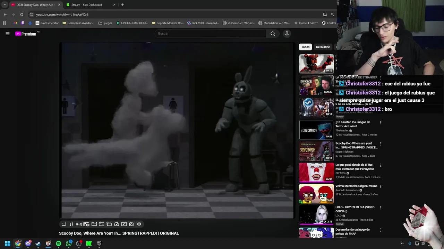Switch to Stream - Kick Dashboard tab
This screenshot has height=249, width=444.
coord(87,5)
